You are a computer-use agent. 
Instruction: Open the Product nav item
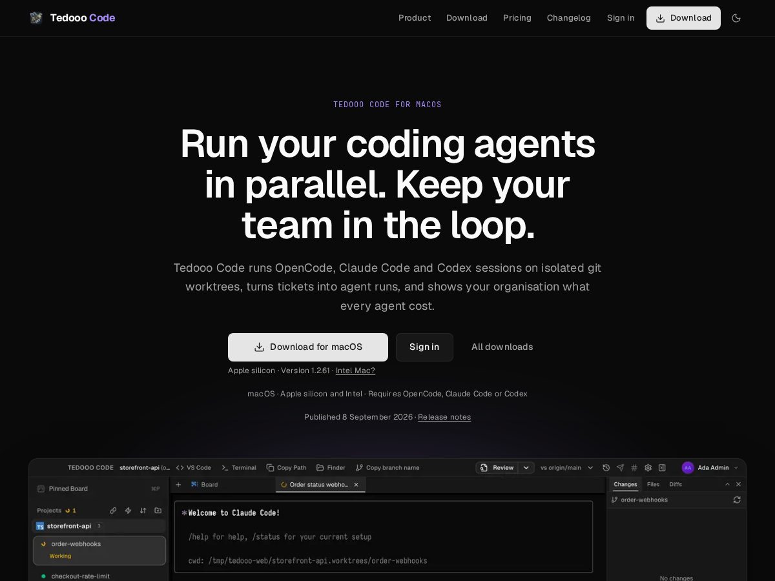coord(415,18)
